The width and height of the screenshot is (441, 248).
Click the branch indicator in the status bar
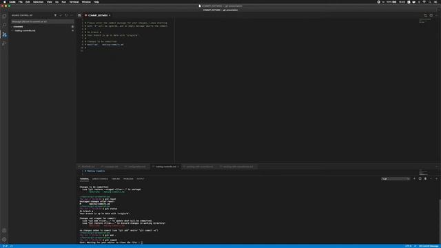(5, 246)
